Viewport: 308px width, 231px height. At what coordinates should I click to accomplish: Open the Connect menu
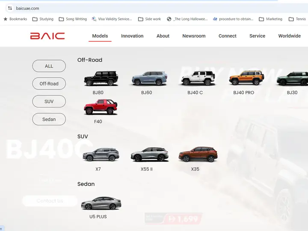coord(228,36)
